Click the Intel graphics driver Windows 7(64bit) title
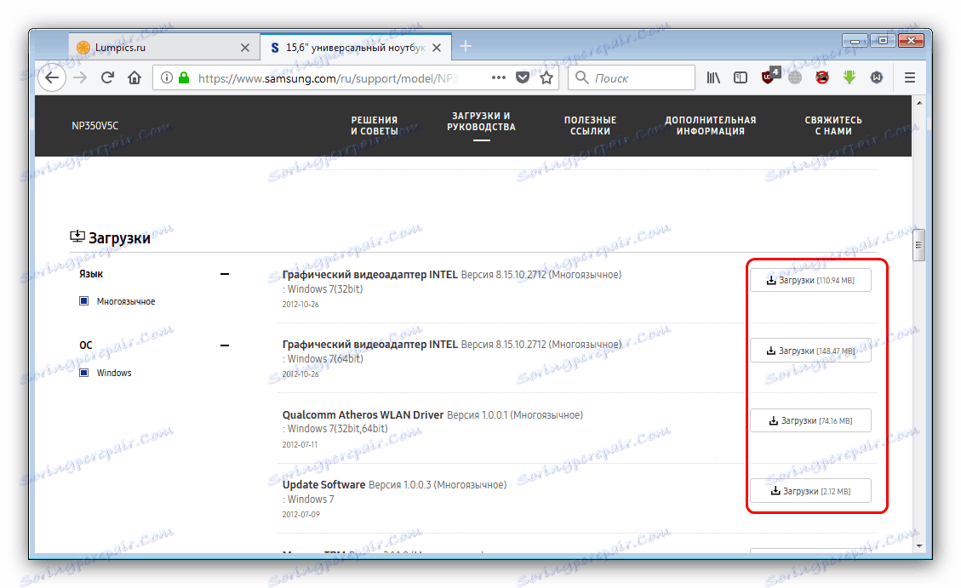The height and width of the screenshot is (588, 961). pyautogui.click(x=369, y=345)
